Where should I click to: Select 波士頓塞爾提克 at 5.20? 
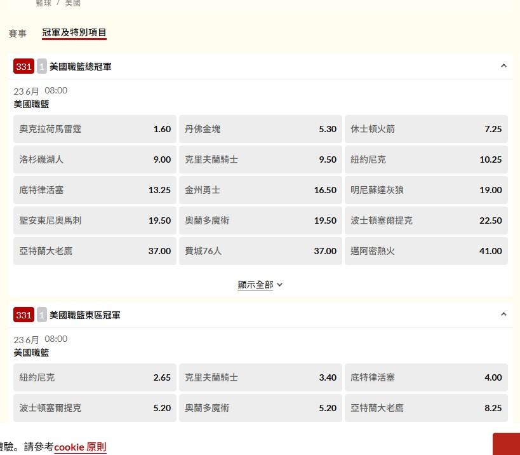click(95, 408)
